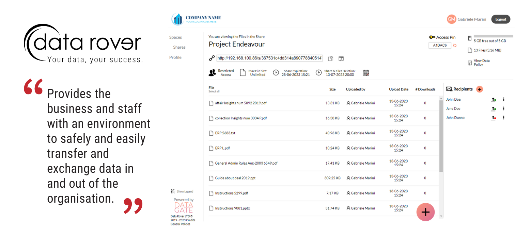
Task: Select file collection Insights num 3034 P.pdf
Action: (x=241, y=118)
